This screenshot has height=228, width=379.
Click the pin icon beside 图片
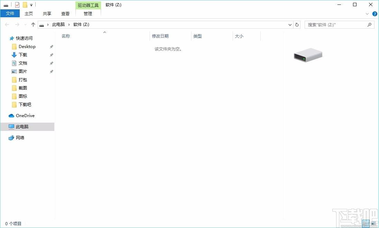click(51, 72)
